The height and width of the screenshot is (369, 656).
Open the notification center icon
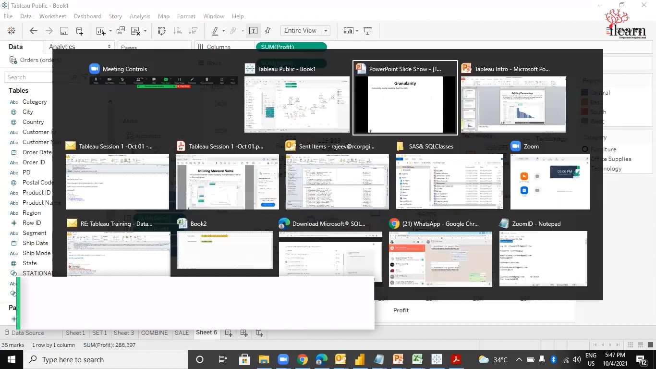pyautogui.click(x=642, y=359)
